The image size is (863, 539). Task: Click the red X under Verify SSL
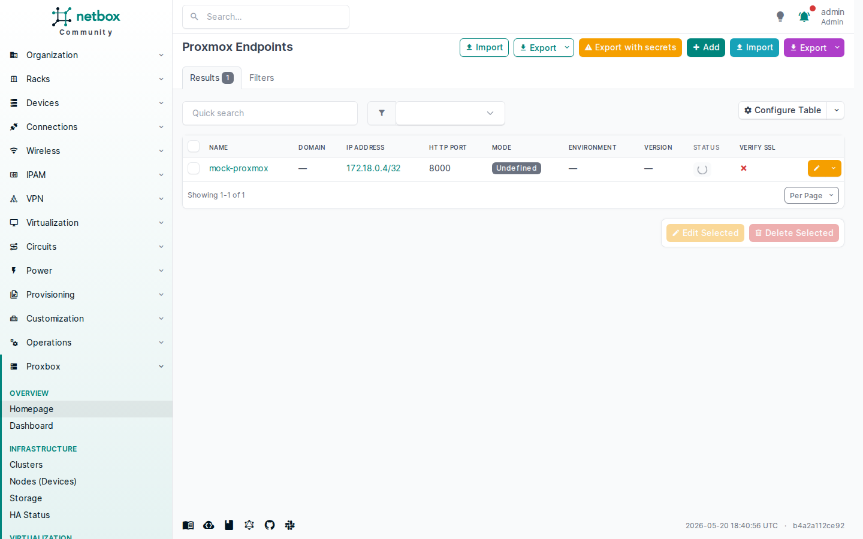(744, 168)
